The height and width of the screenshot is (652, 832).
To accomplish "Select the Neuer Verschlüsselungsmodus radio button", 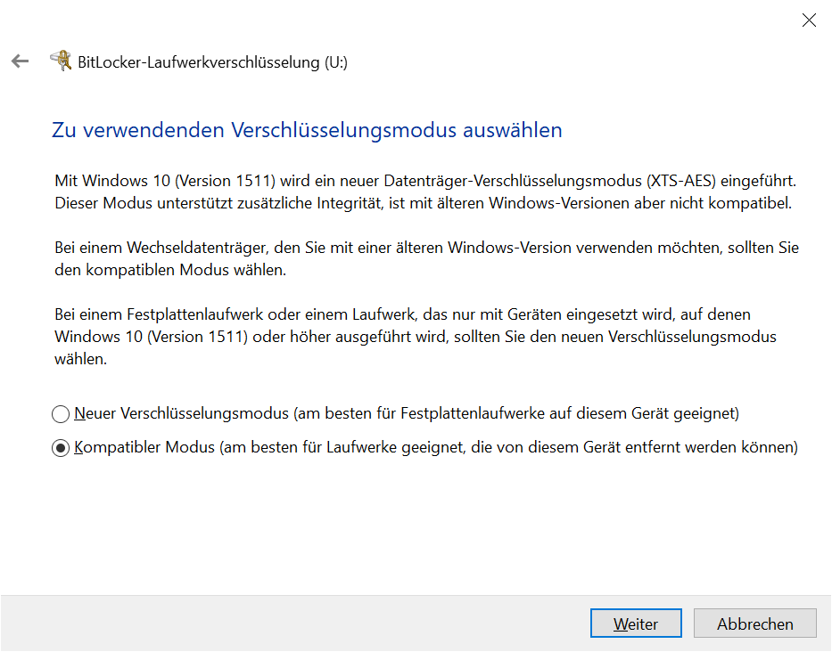I will coord(61,414).
